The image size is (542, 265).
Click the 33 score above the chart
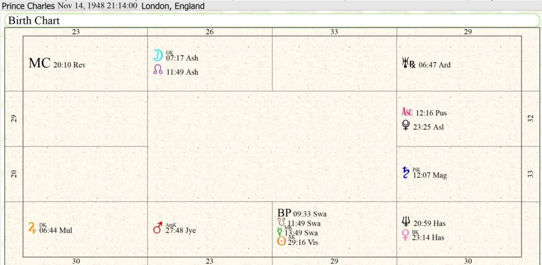pos(334,32)
